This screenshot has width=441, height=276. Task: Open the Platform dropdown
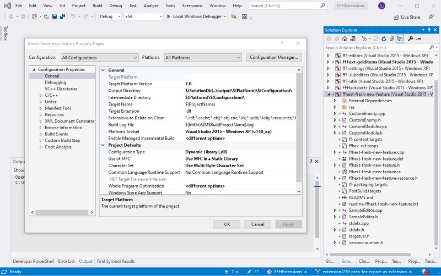click(203, 58)
